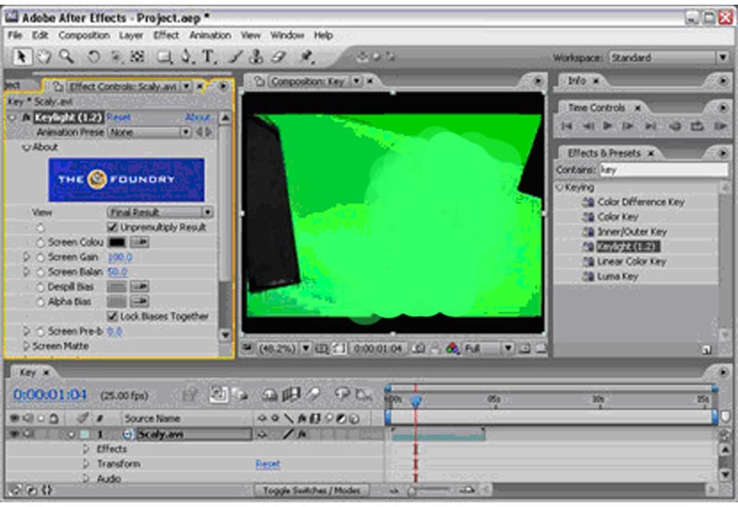Step to next frame in Time Controls
This screenshot has height=507, width=738.
[x=628, y=126]
